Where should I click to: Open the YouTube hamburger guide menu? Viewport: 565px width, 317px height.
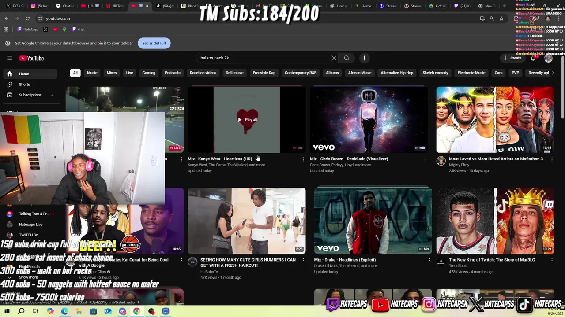tap(9, 58)
